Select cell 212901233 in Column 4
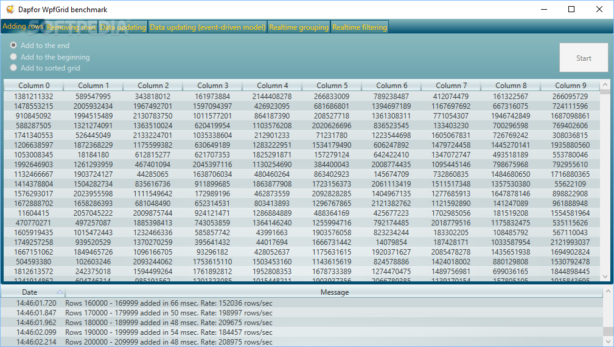614x347 pixels. [x=272, y=136]
